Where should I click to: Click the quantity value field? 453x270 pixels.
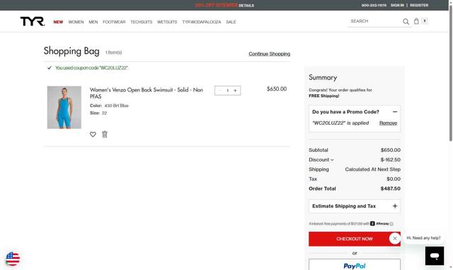tap(228, 91)
